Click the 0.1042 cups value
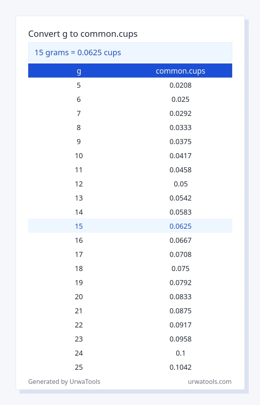 click(181, 367)
